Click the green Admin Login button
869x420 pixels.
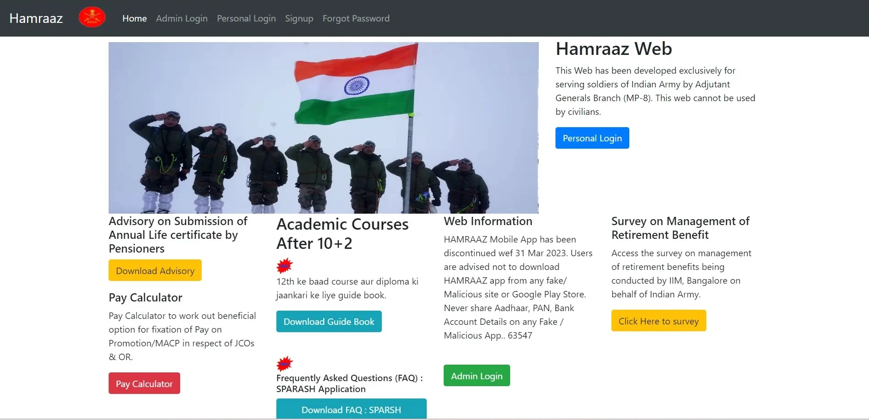pos(476,375)
